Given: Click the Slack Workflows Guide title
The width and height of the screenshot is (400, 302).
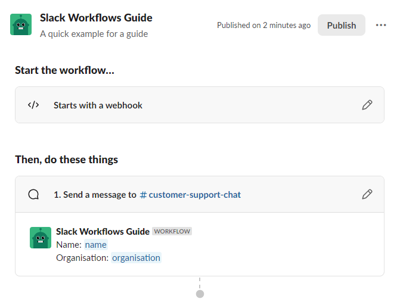Looking at the screenshot, I should (x=96, y=18).
